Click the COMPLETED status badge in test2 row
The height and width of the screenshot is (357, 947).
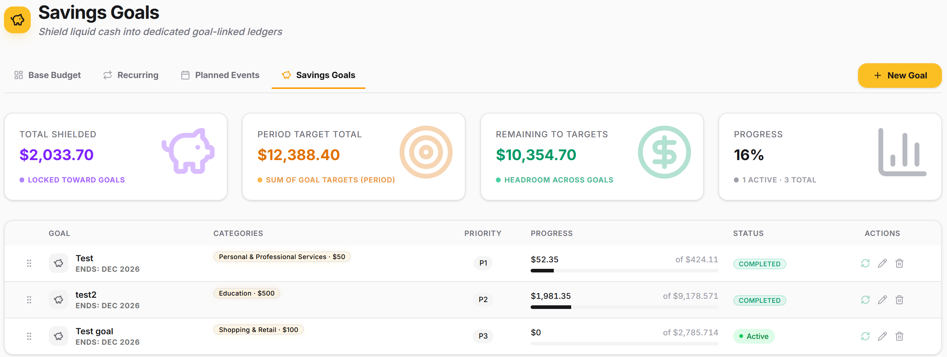[x=760, y=300]
